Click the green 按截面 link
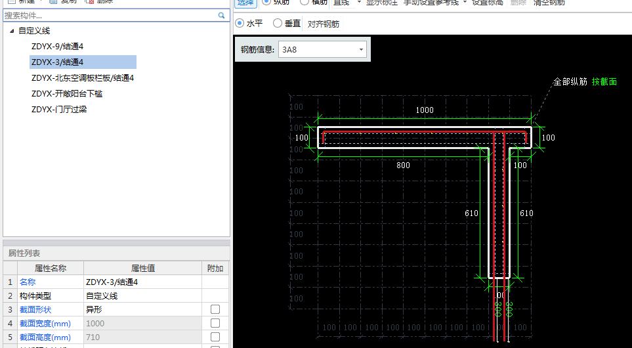 [604, 82]
